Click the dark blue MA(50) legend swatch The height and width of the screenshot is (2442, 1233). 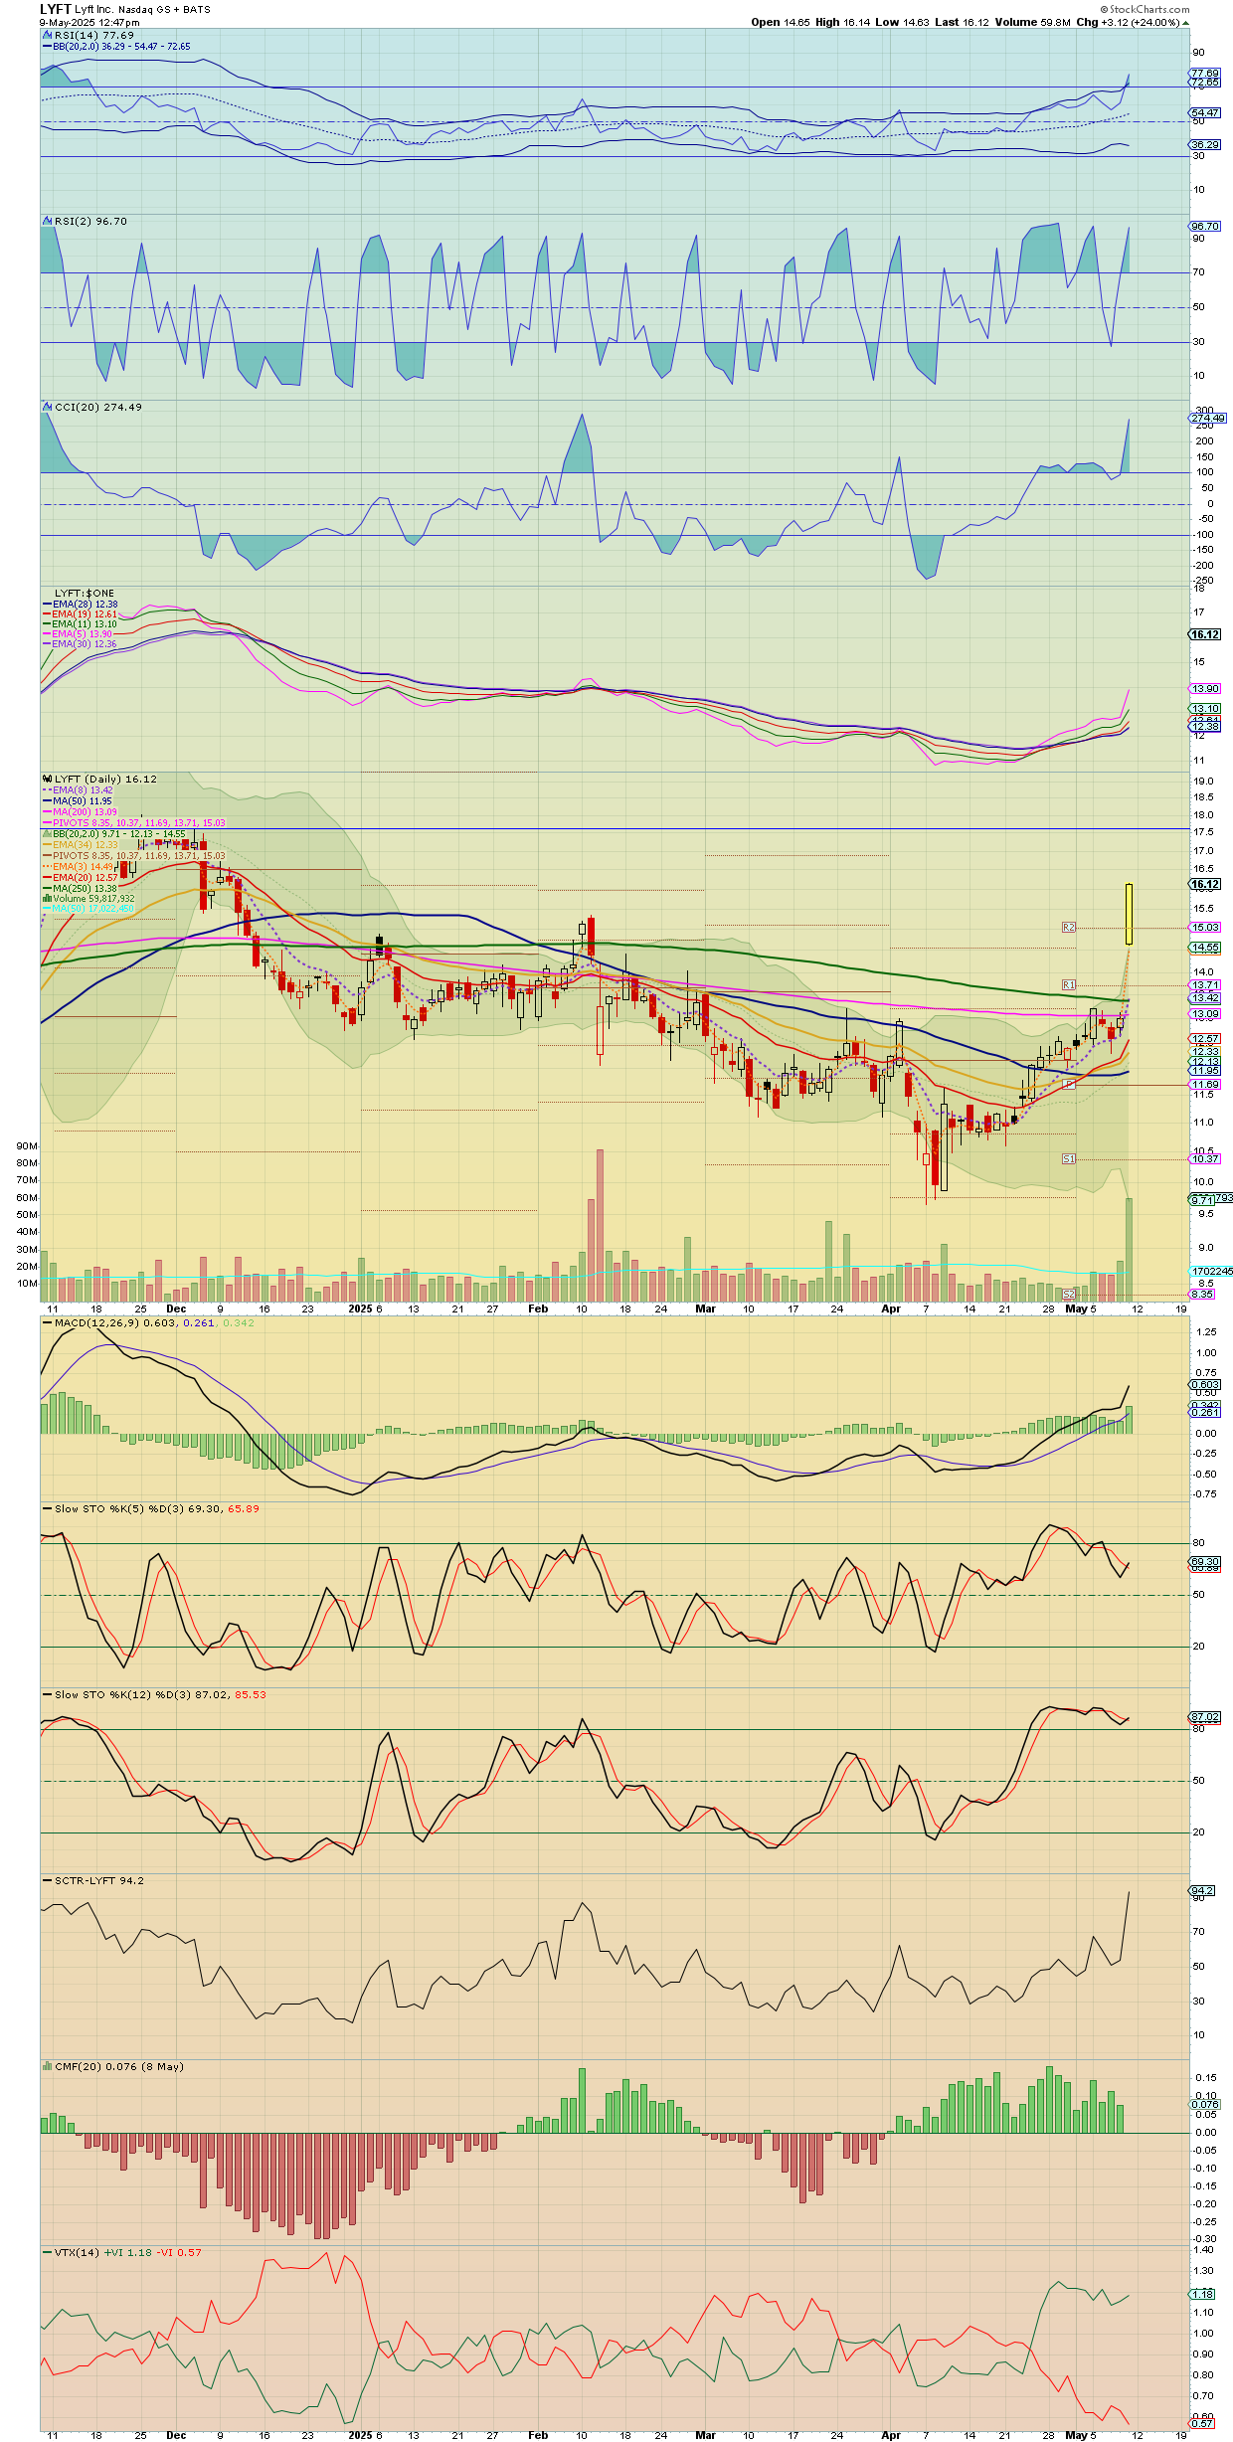[x=47, y=801]
